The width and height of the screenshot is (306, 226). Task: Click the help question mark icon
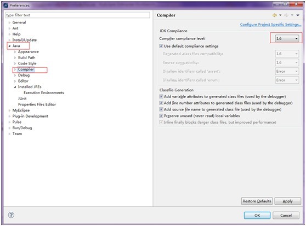tap(11, 215)
